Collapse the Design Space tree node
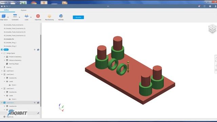 pyautogui.click(x=2, y=53)
